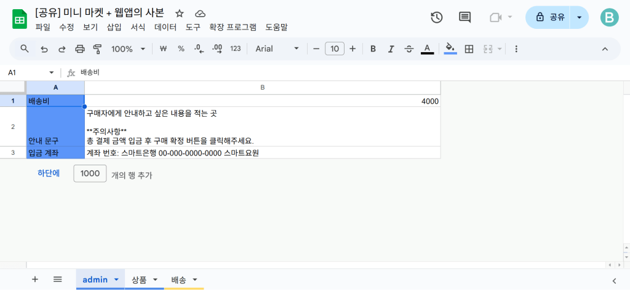Open the Arial font dropdown
This screenshot has width=630, height=290.
(277, 49)
